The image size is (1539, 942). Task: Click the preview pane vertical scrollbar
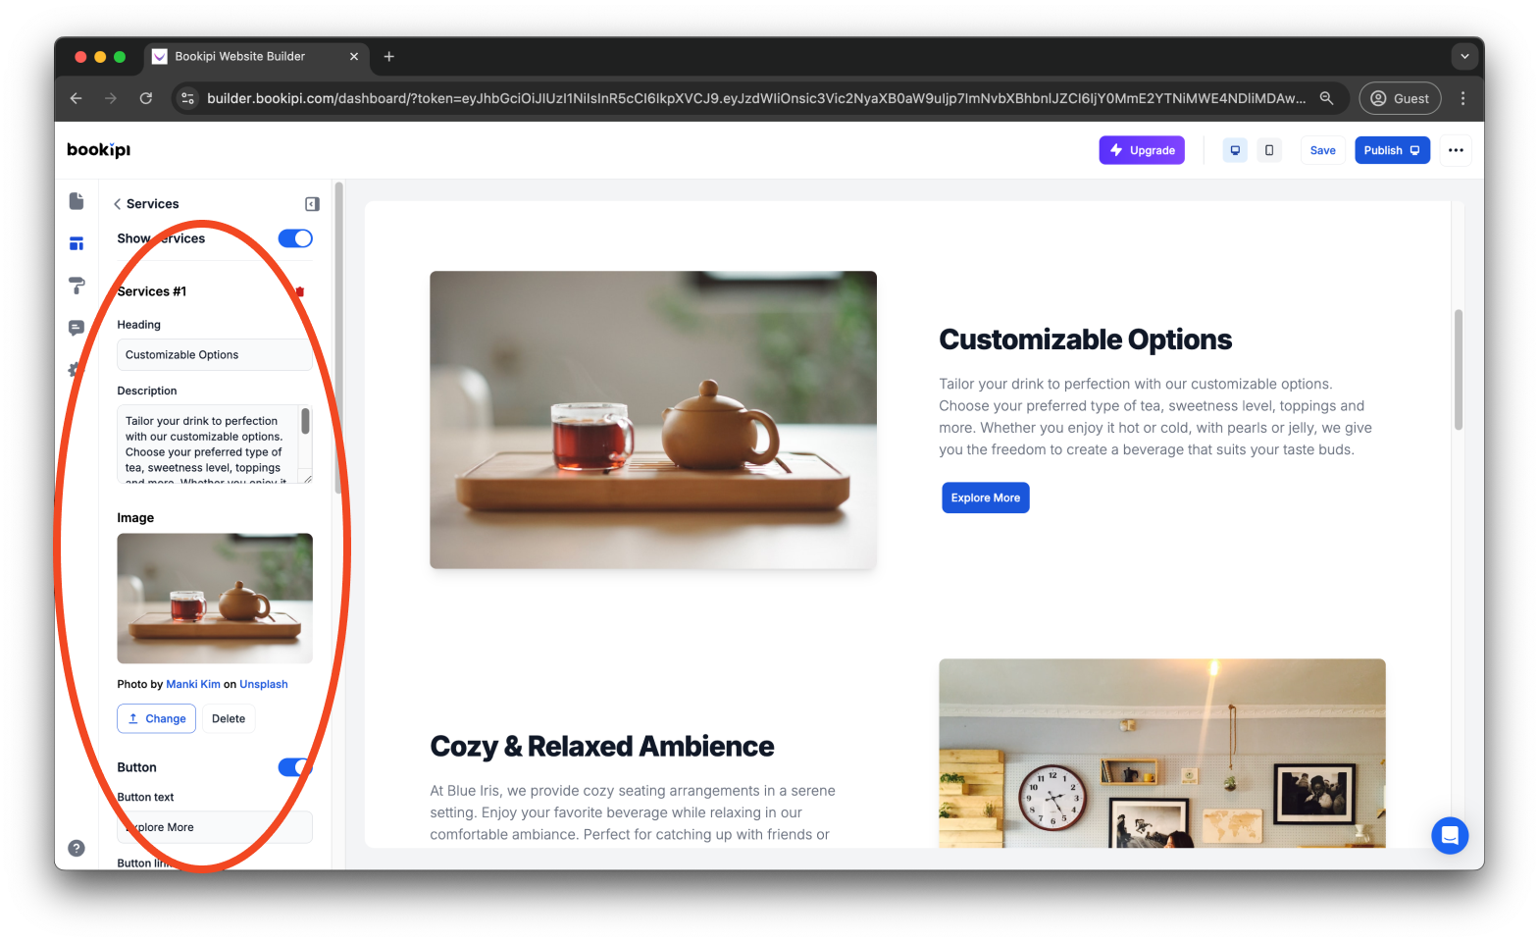point(1459,370)
